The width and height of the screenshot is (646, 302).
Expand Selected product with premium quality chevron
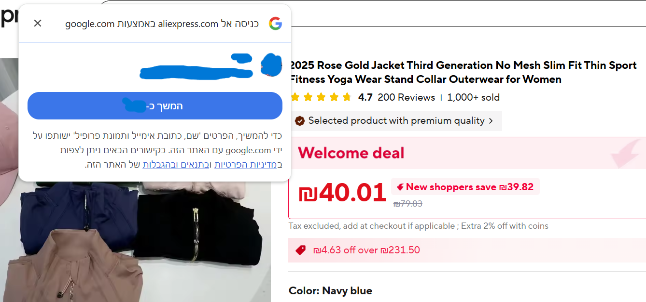(491, 121)
